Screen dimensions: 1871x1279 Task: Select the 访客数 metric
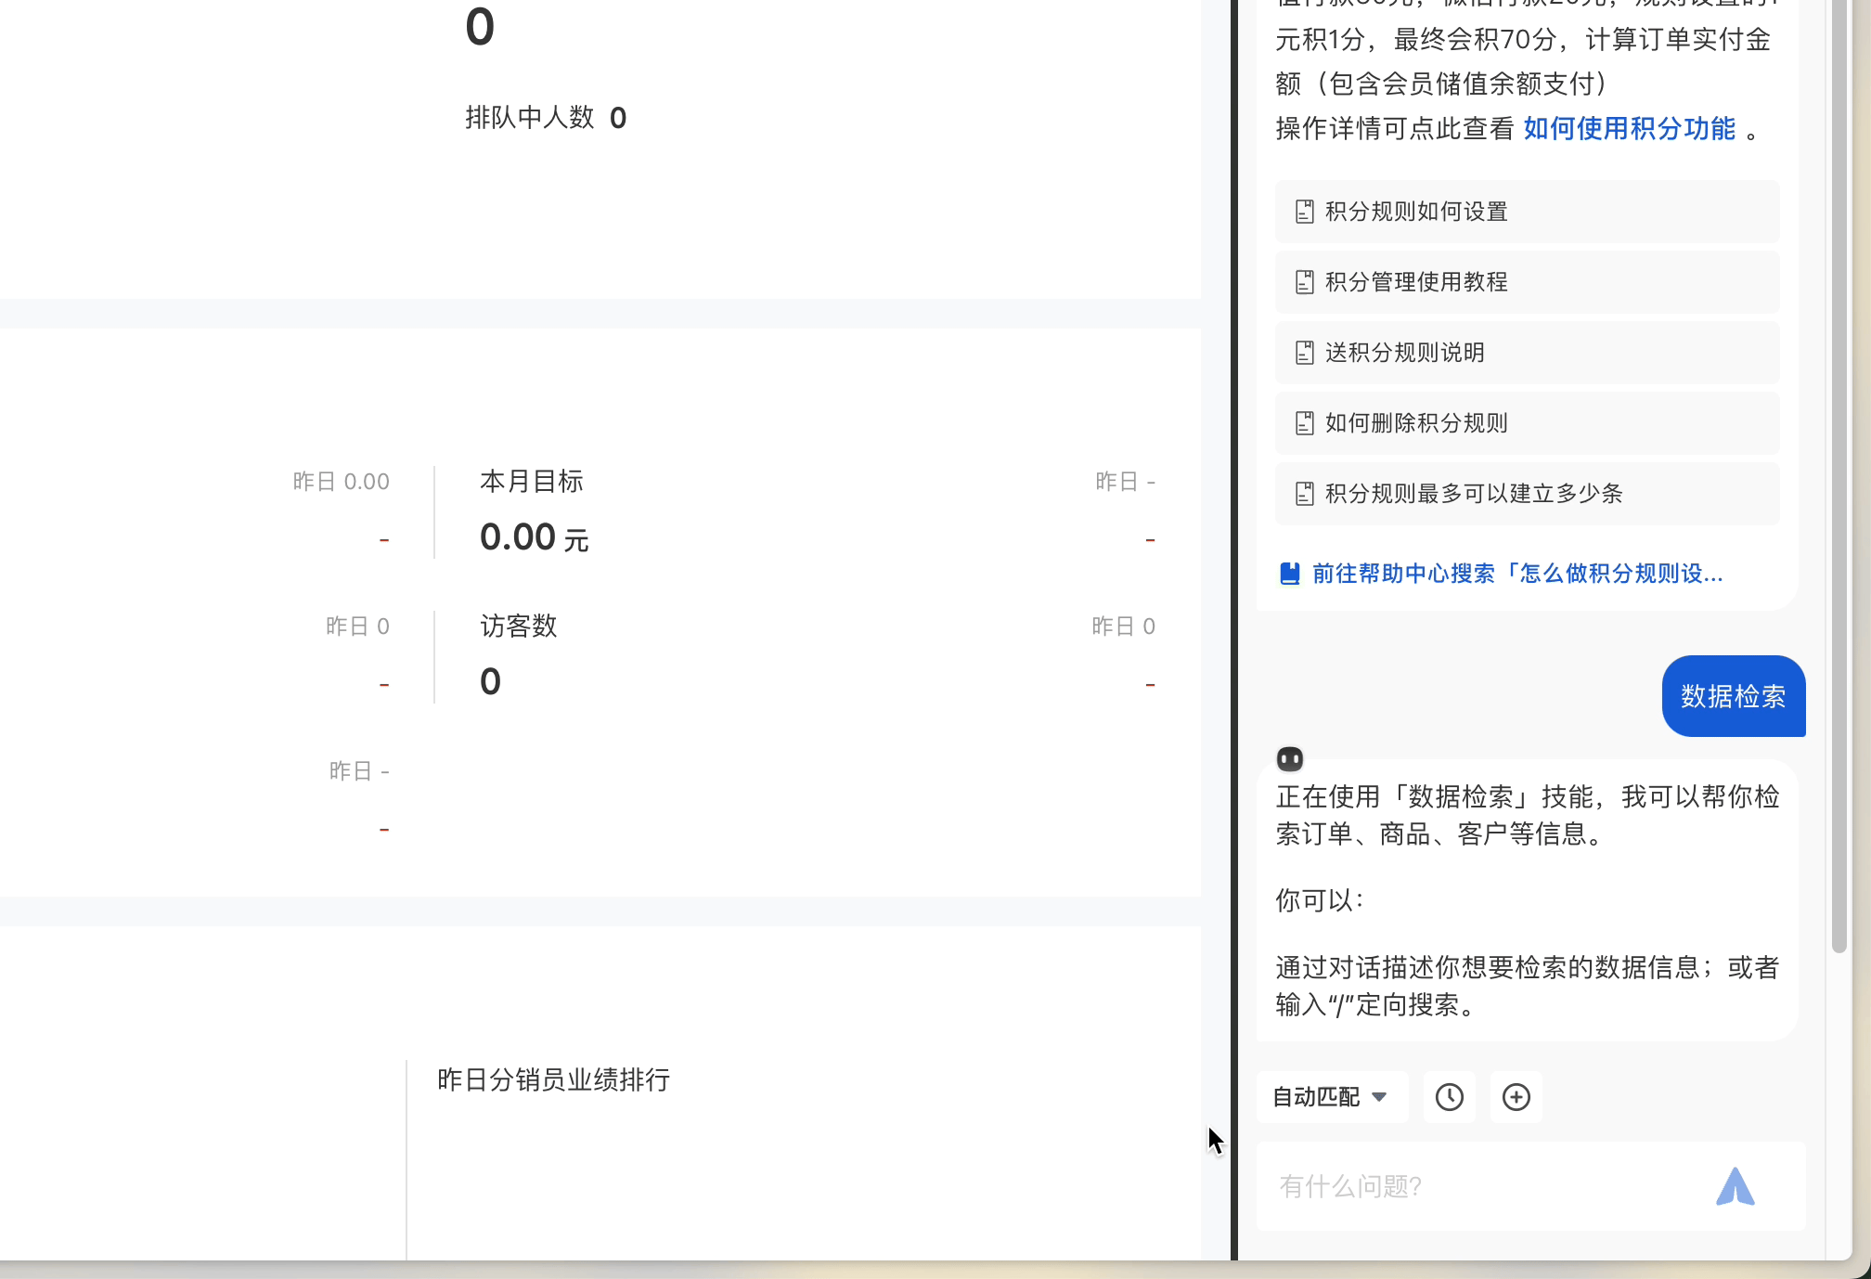tap(518, 627)
